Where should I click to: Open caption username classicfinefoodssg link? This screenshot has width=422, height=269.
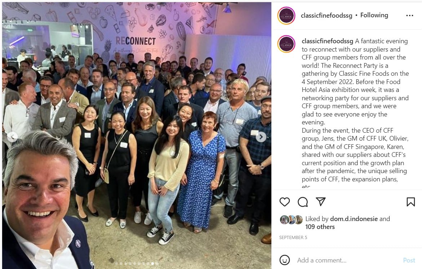click(327, 41)
